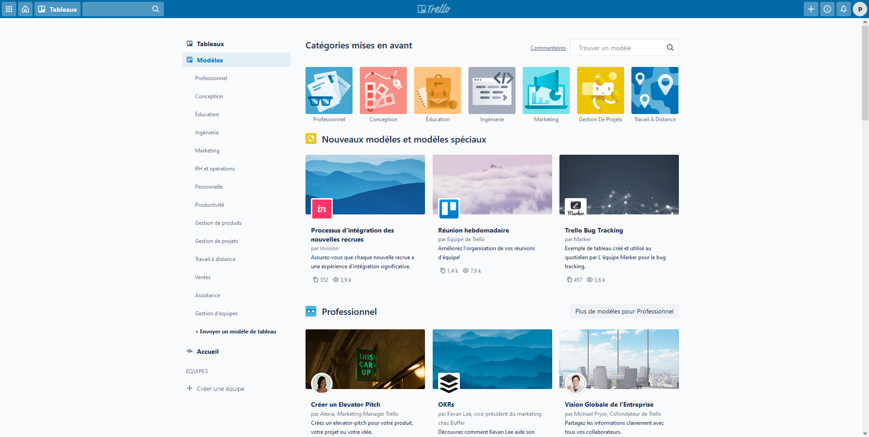The image size is (869, 437).
Task: Click Alexia's avatar on Elevator Pitch card
Action: click(x=322, y=383)
